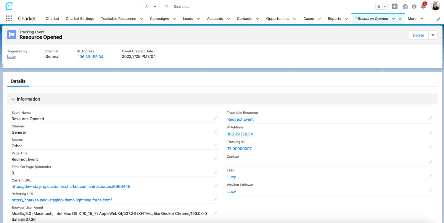
Task: Click the user profile avatar
Action: [x=435, y=6]
